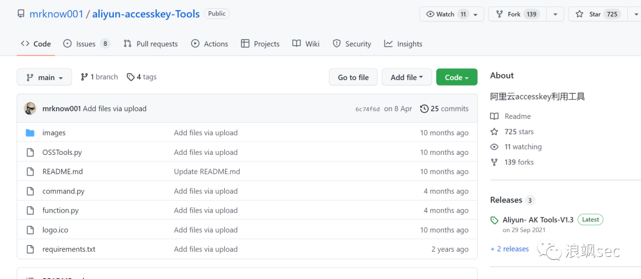Click the repository book icon beside mrknow001

[21, 14]
